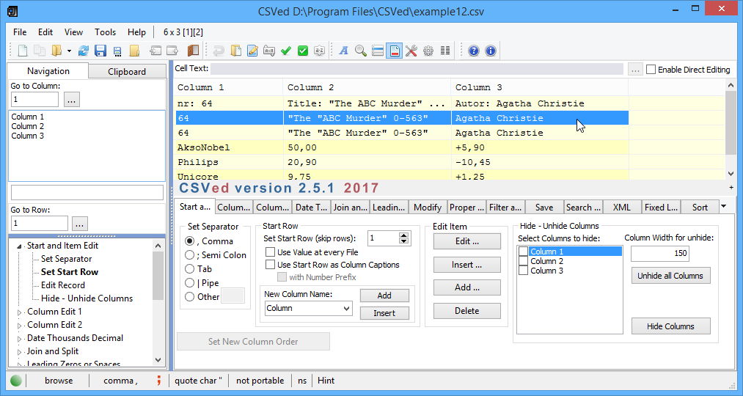Open a file with the folder icon
The height and width of the screenshot is (396, 743).
pyautogui.click(x=57, y=51)
